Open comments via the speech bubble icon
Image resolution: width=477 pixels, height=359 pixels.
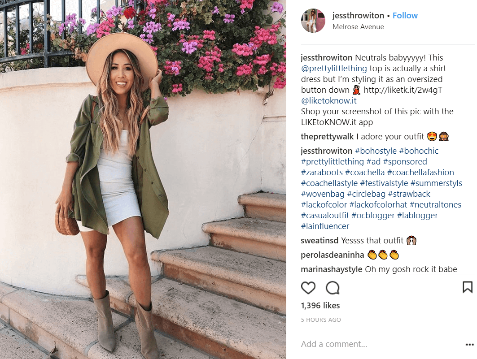tap(333, 288)
